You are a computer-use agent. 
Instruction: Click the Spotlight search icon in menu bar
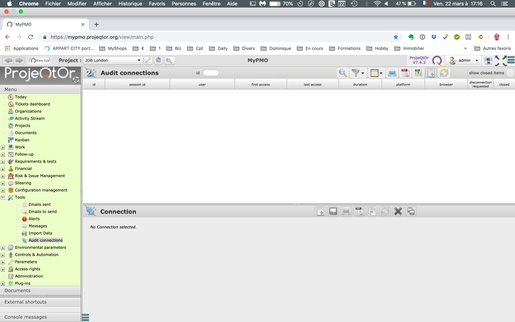(493, 4)
